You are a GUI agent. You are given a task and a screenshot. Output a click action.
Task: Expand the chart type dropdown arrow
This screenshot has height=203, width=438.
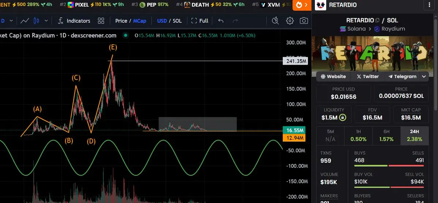46,21
